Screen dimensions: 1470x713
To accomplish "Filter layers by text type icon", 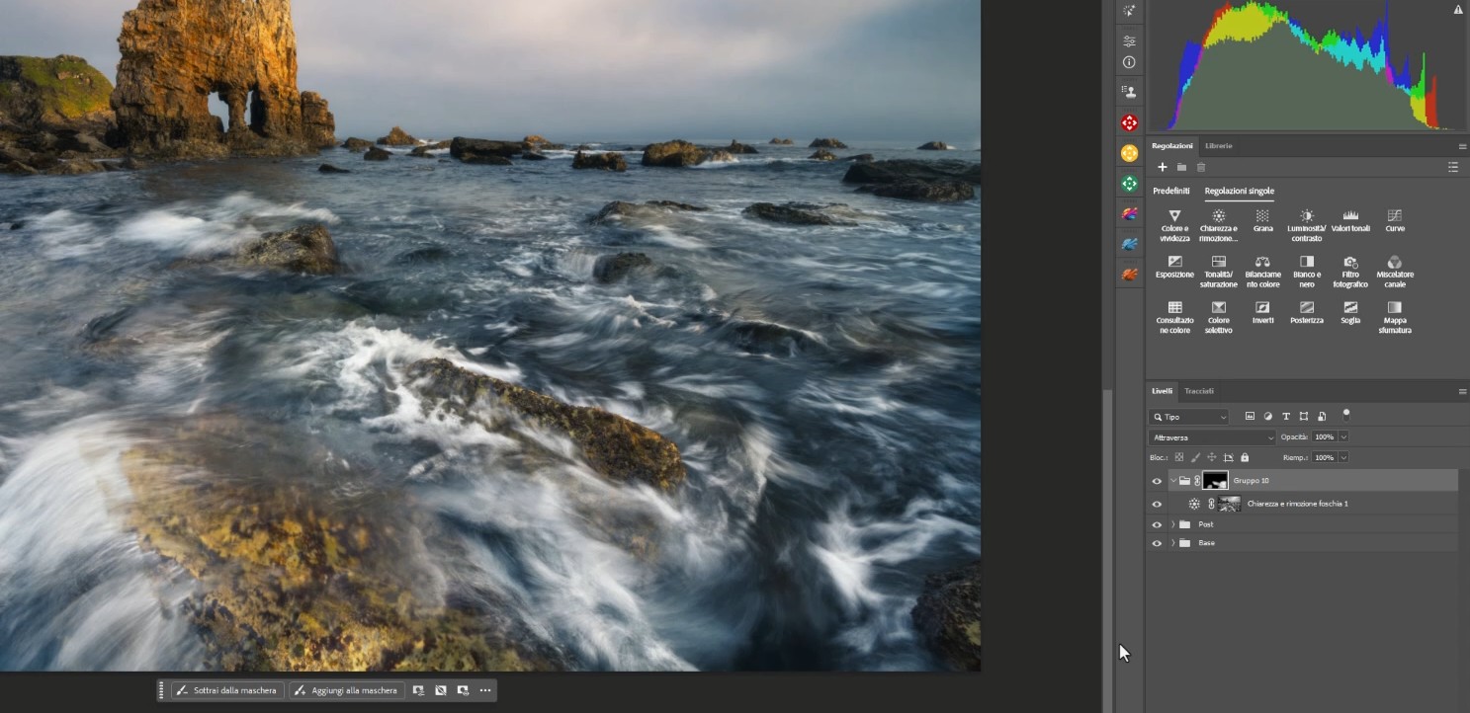I will point(1286,417).
